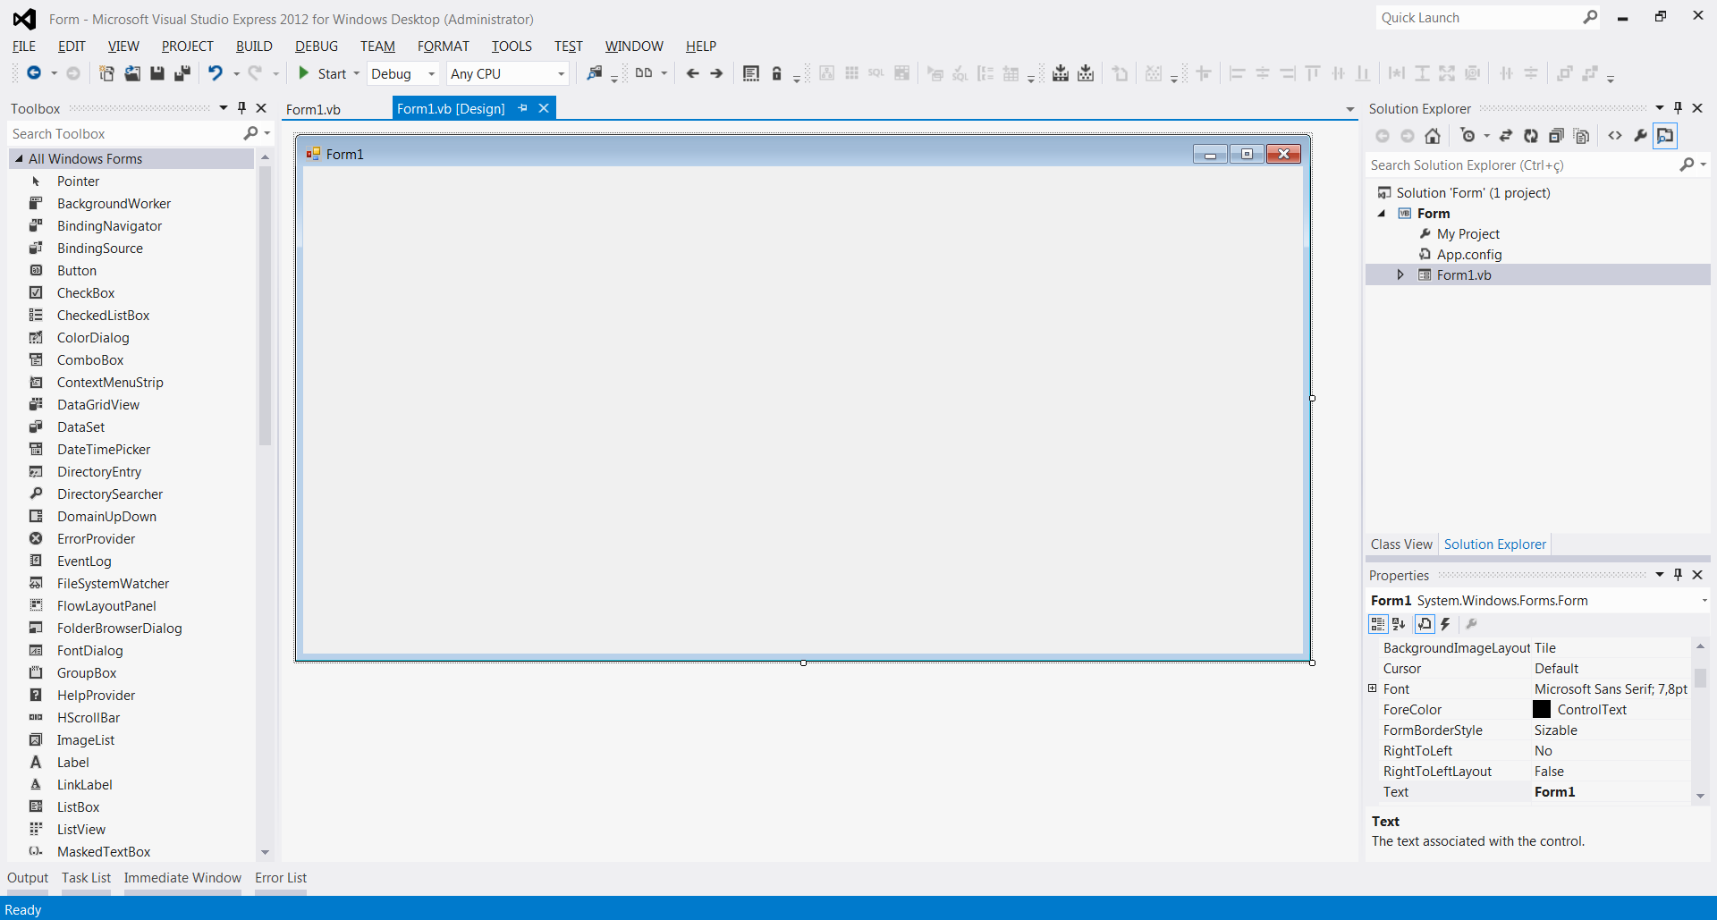1717x920 pixels.
Task: Show Events with the lightning bolt icon
Action: (x=1445, y=624)
